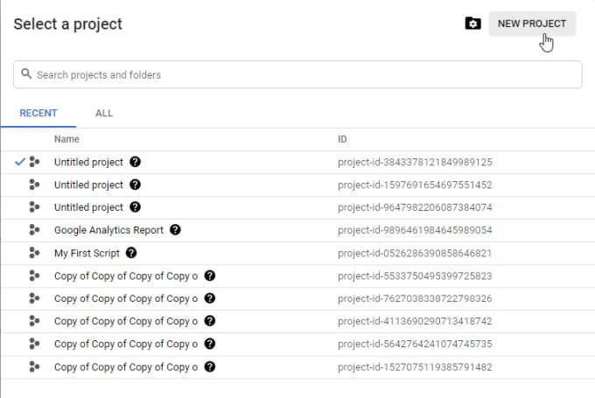Click the ID column header
Image resolution: width=595 pixels, height=398 pixels.
coord(343,139)
